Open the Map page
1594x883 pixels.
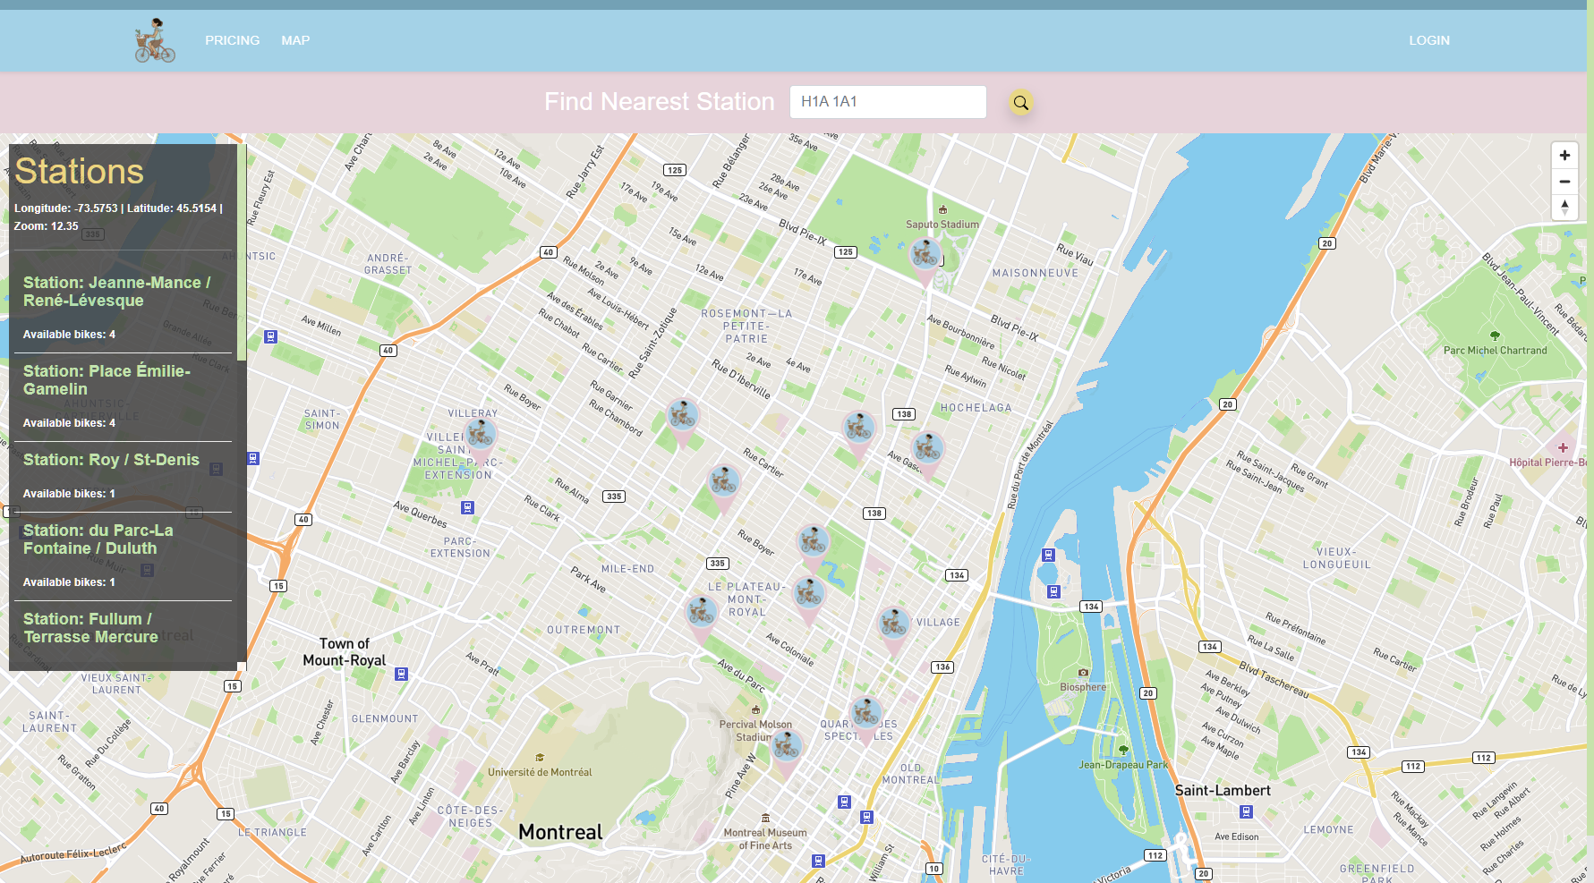295,40
